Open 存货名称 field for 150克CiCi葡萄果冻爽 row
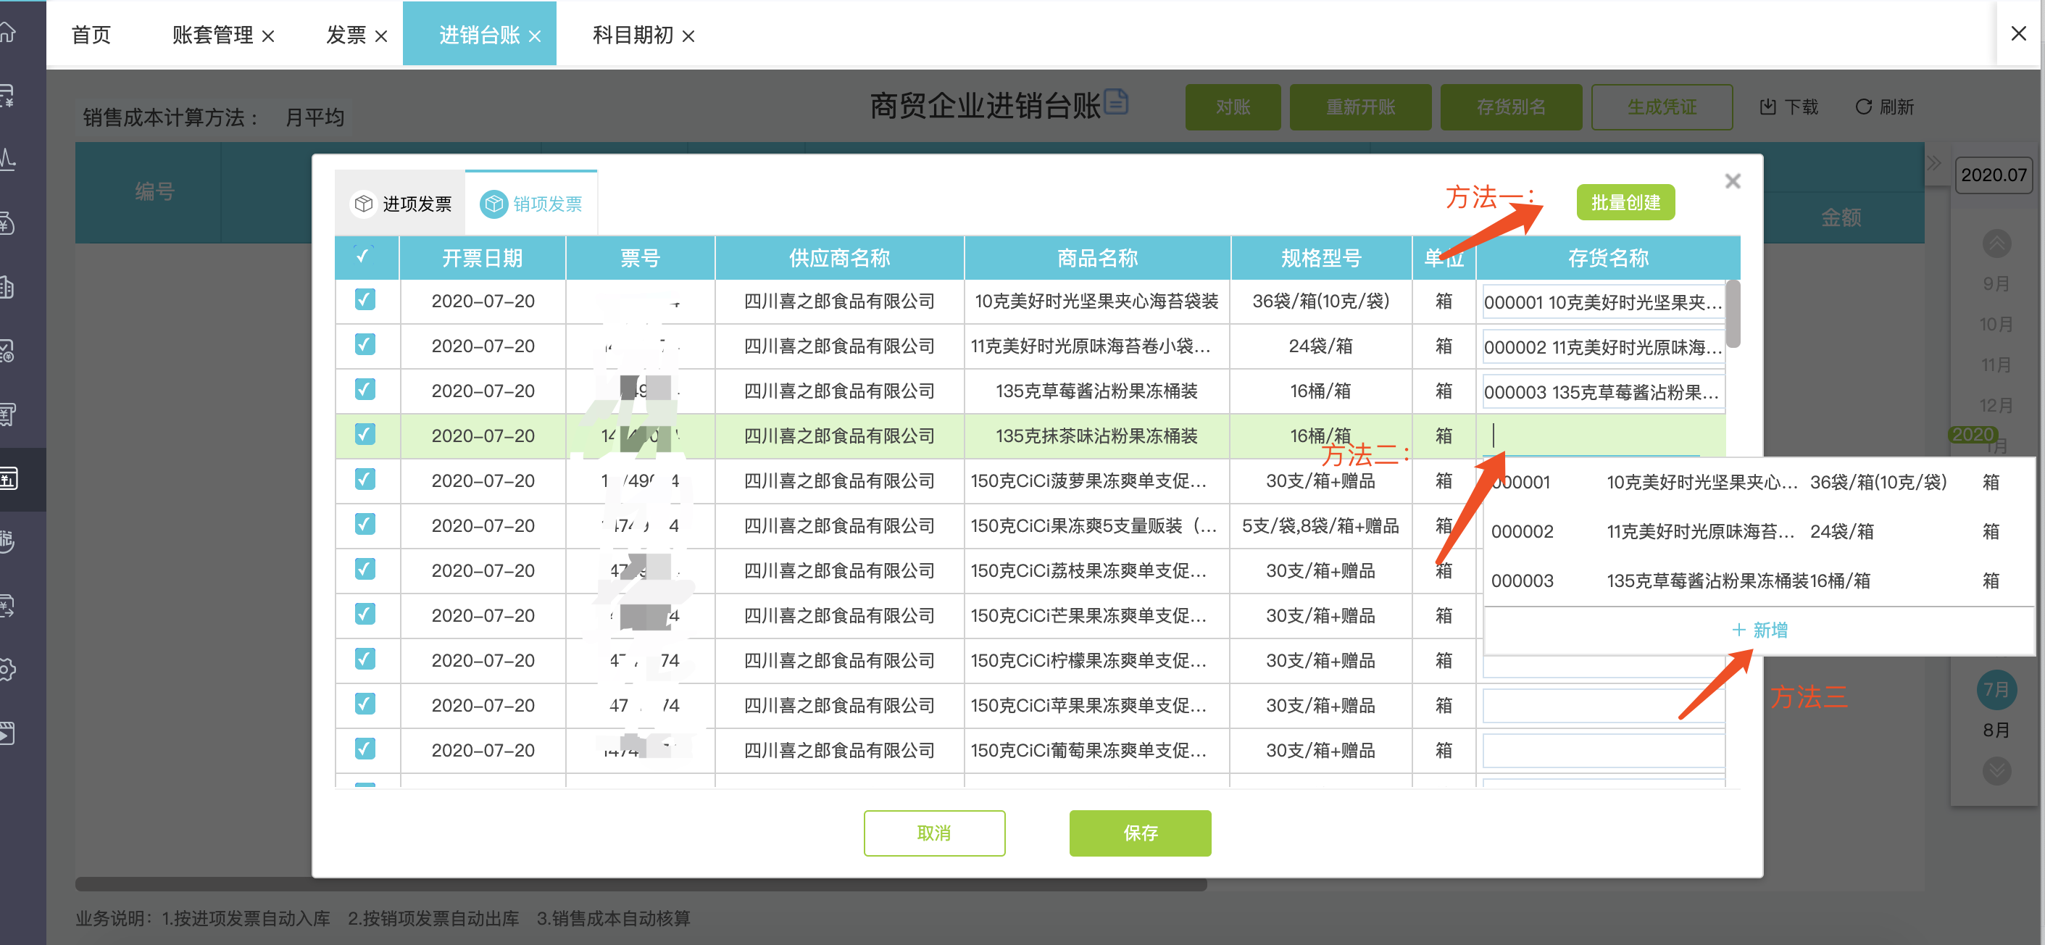Image resolution: width=2045 pixels, height=945 pixels. tap(1603, 752)
